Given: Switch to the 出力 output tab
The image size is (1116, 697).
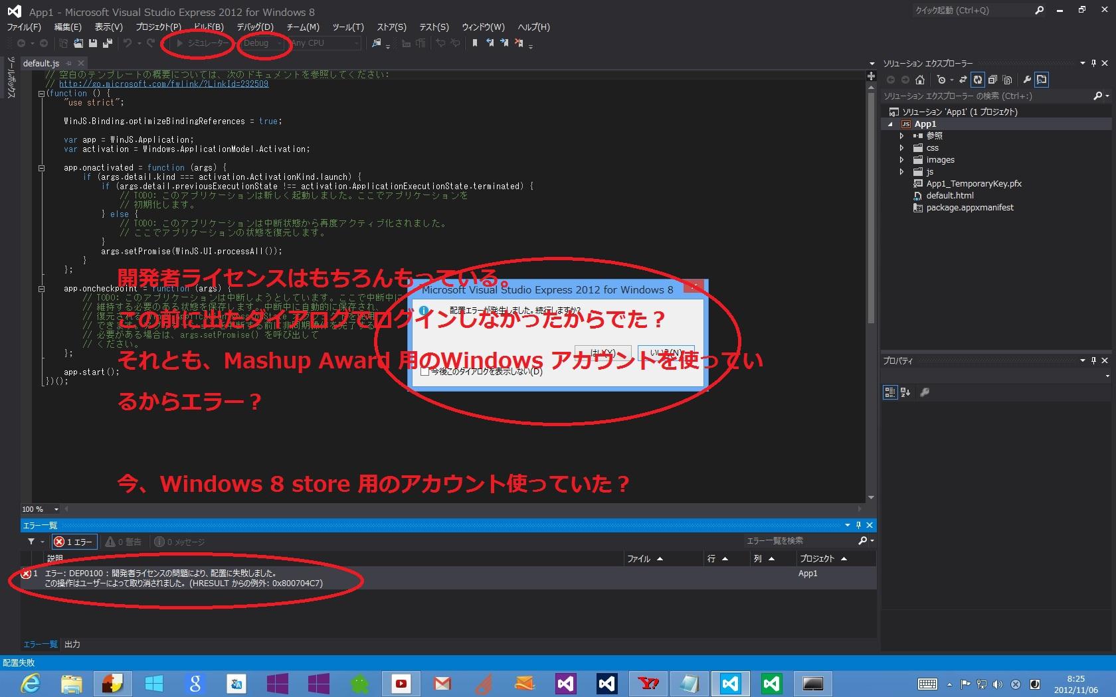Looking at the screenshot, I should point(72,644).
